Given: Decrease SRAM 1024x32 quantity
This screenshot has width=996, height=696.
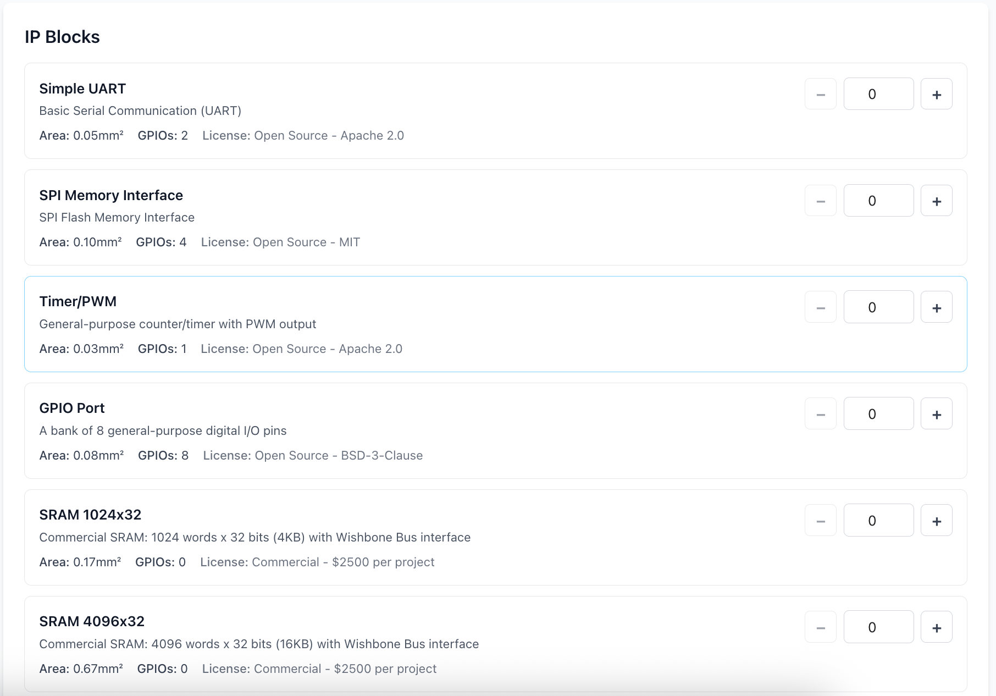Looking at the screenshot, I should tap(820, 521).
